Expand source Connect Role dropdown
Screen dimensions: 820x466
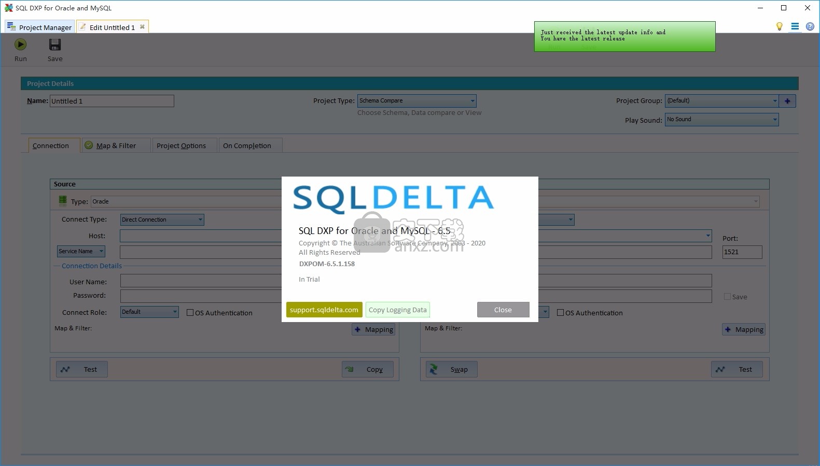[x=175, y=312]
